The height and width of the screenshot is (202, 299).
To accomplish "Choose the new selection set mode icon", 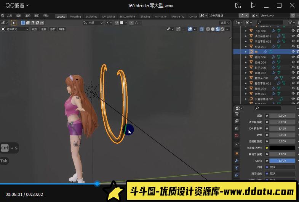I will 23,23.
